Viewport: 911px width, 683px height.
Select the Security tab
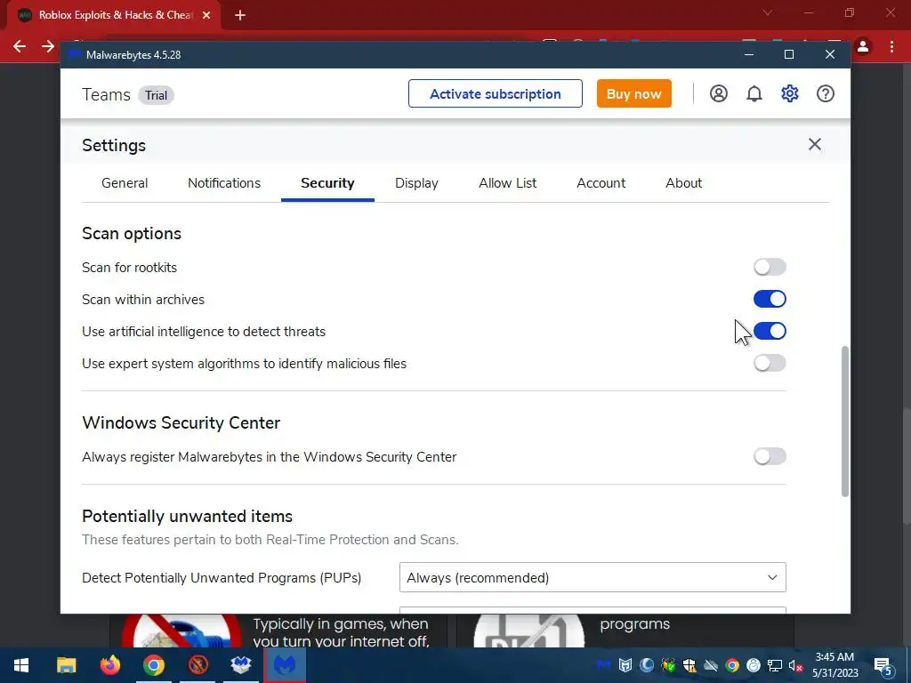coord(327,183)
